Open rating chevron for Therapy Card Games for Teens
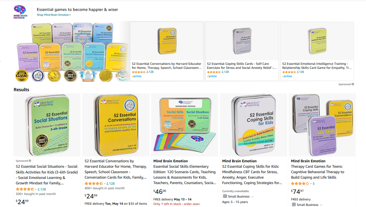The height and width of the screenshot is (207, 366). pyautogui.click(x=311, y=184)
